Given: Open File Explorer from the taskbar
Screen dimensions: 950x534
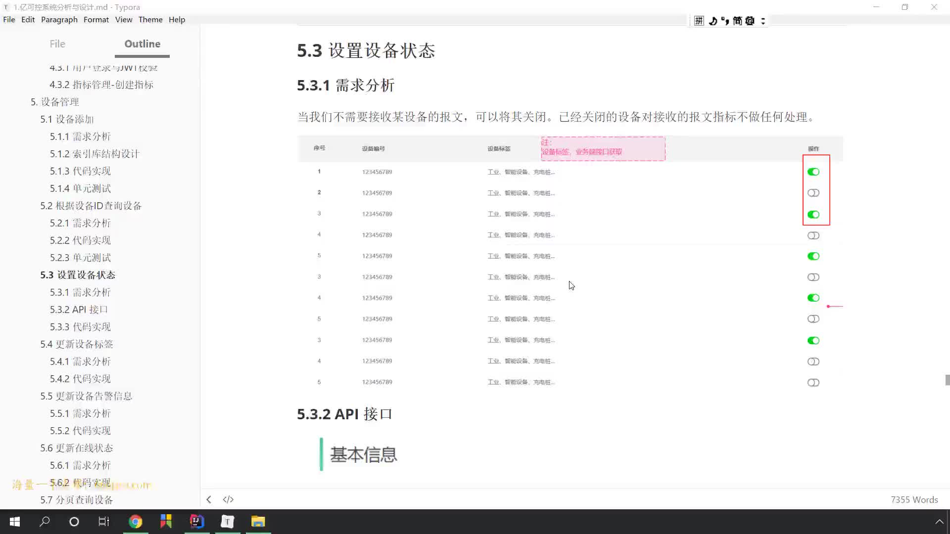Looking at the screenshot, I should pyautogui.click(x=258, y=522).
